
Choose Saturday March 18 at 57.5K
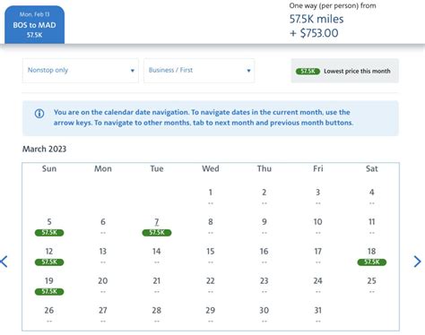(x=372, y=256)
